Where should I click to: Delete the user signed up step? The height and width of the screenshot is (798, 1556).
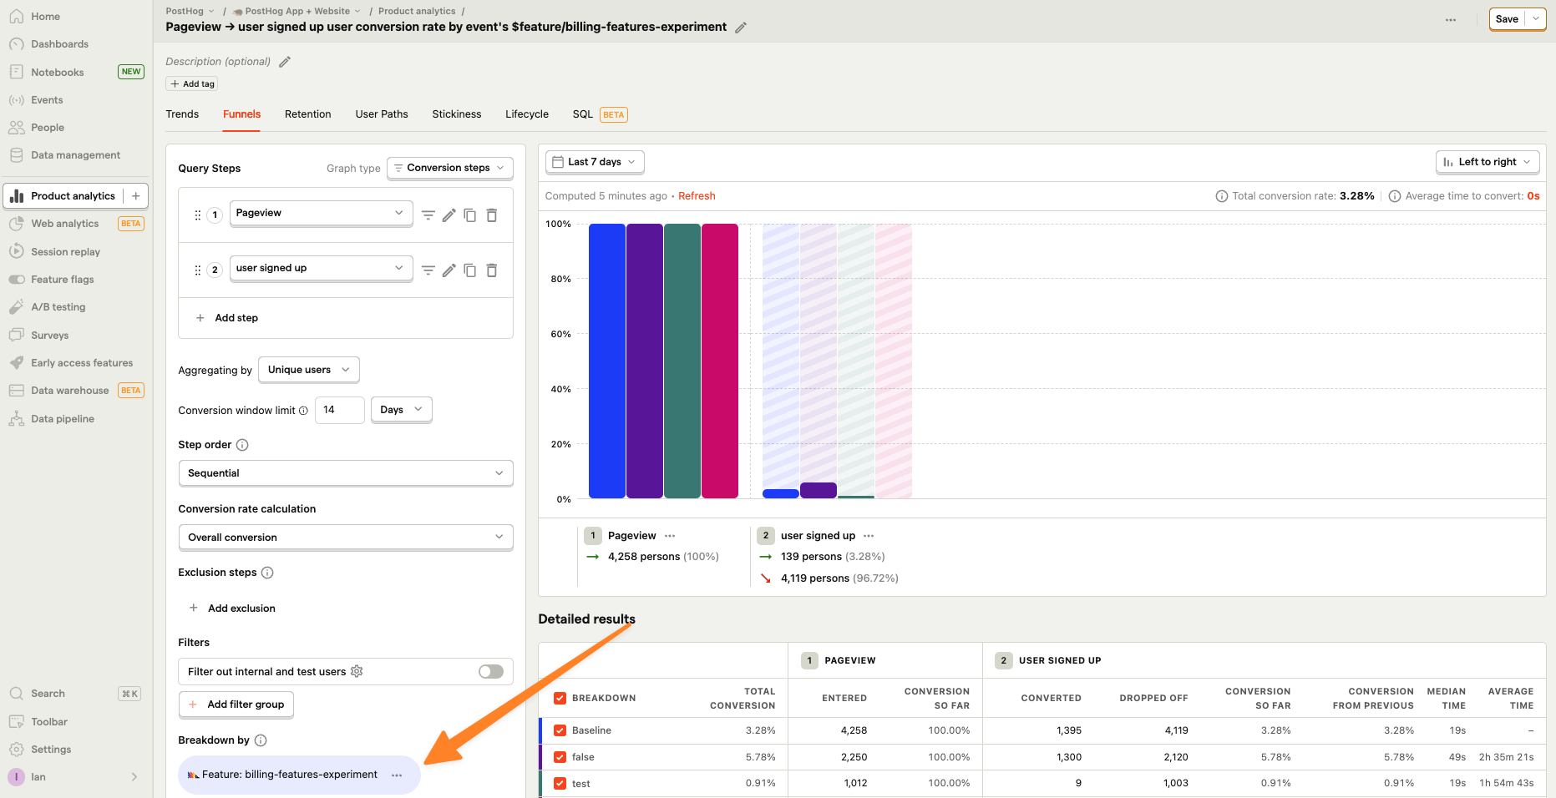[492, 270]
